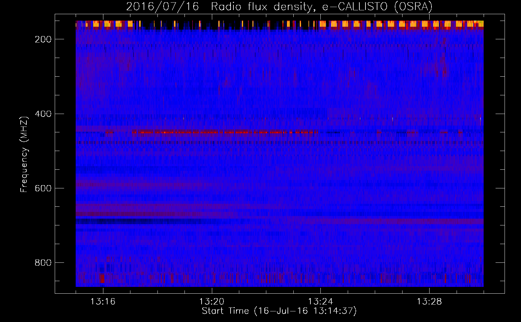Screen dimensions: 521x322
Task: Click the 400 frequency tick label
Action: pyautogui.click(x=43, y=114)
